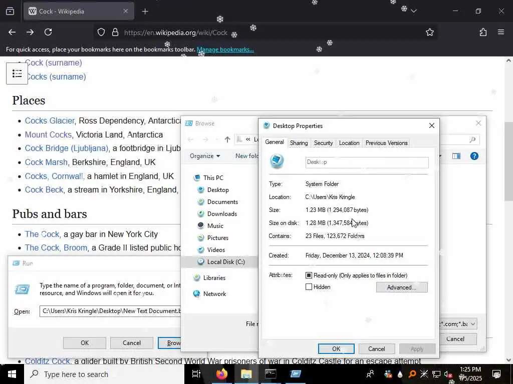This screenshot has height=384, width=513.
Task: Expand the Firefox list all tabs chevron
Action: click(414, 11)
